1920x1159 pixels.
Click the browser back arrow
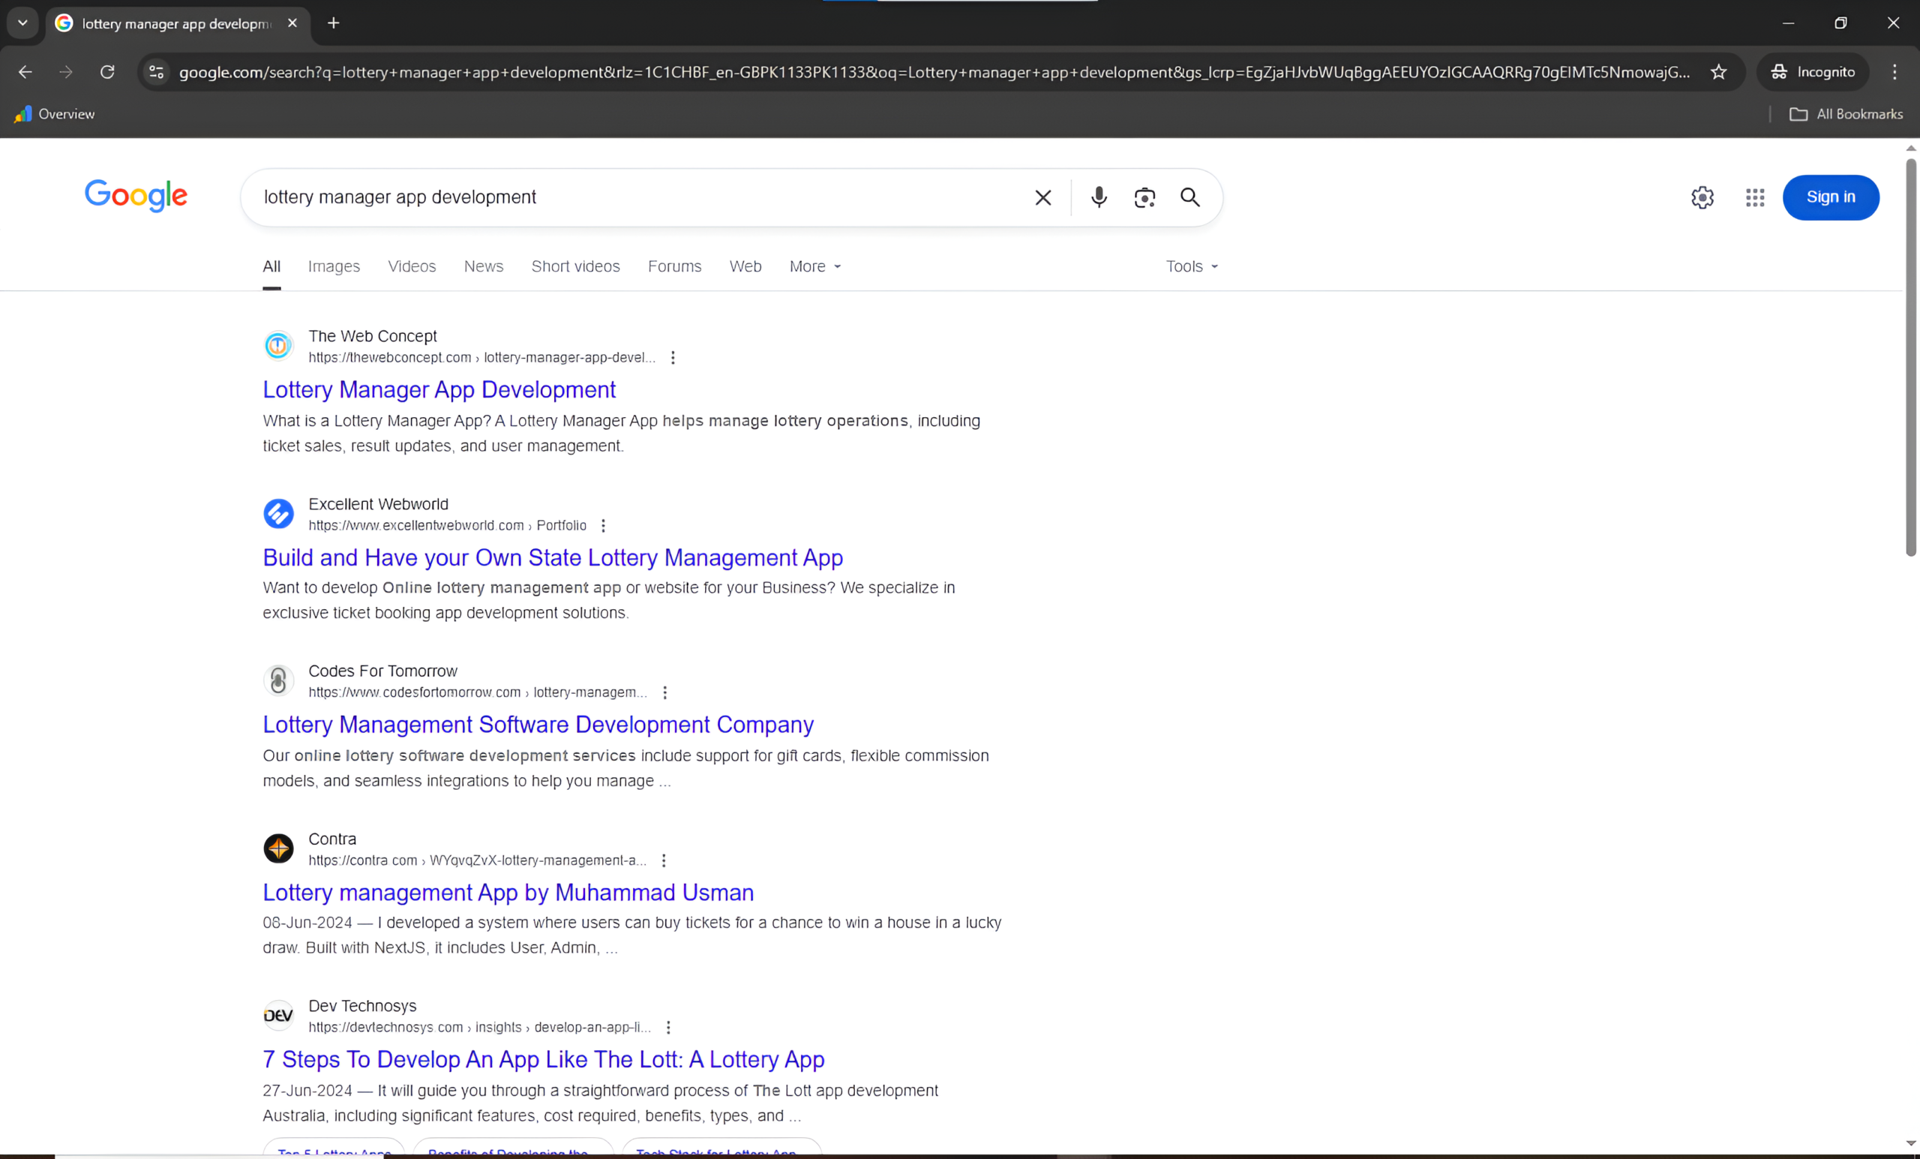point(25,72)
